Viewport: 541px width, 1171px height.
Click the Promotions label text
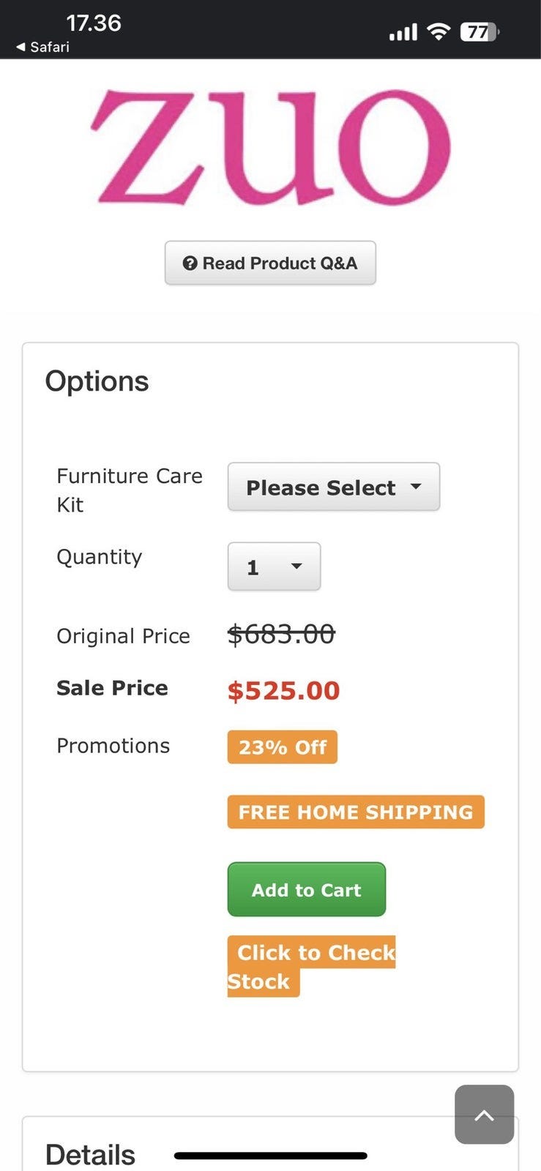(113, 746)
